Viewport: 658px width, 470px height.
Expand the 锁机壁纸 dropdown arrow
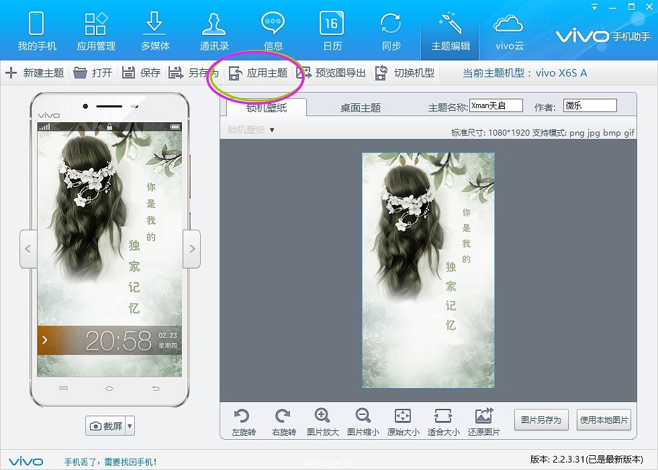pos(272,130)
